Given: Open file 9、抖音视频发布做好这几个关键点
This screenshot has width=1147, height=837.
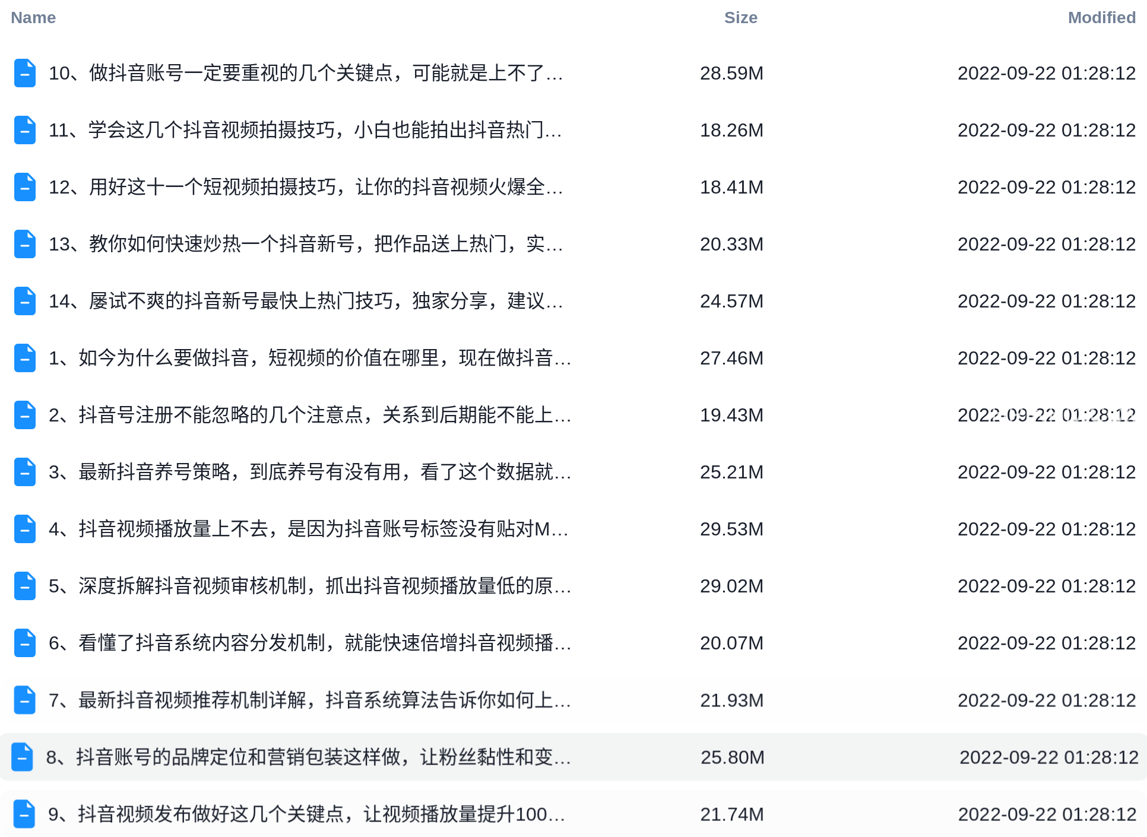Looking at the screenshot, I should [x=307, y=814].
